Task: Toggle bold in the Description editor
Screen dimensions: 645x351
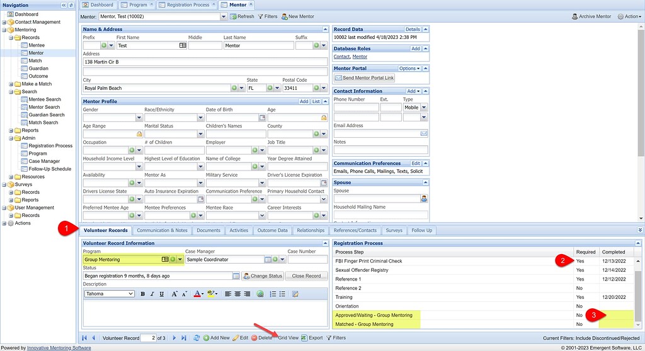Action: pyautogui.click(x=143, y=294)
